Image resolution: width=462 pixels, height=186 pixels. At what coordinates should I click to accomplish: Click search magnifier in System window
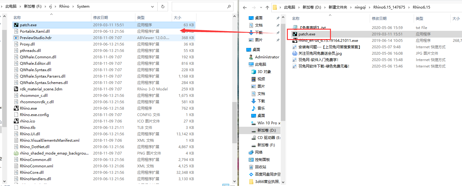coord(229,6)
